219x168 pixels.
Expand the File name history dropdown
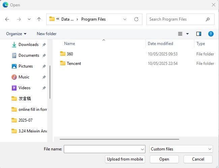[x=142, y=149]
